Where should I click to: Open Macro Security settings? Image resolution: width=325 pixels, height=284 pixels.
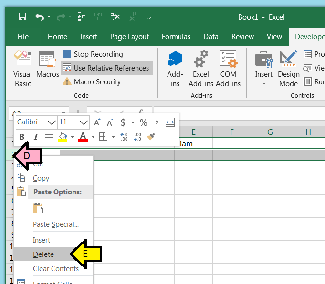point(92,82)
